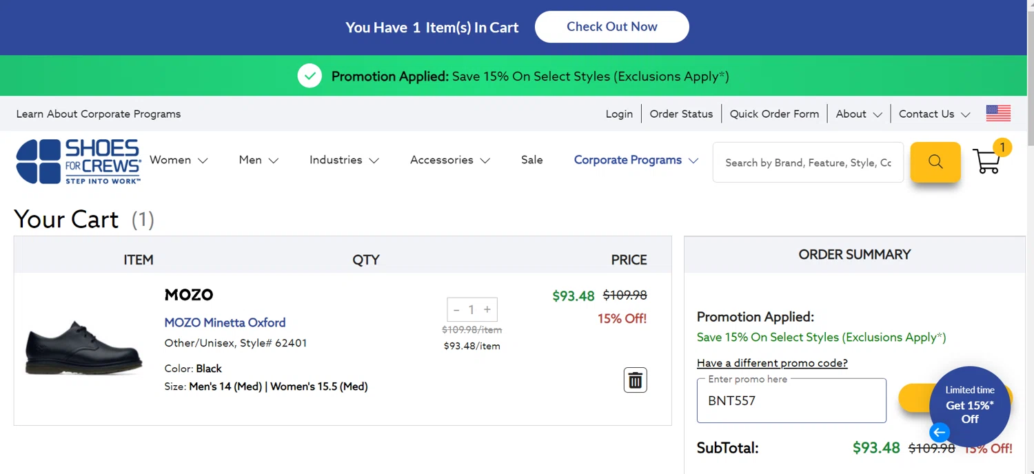Increase quantity with plus button

coord(487,310)
